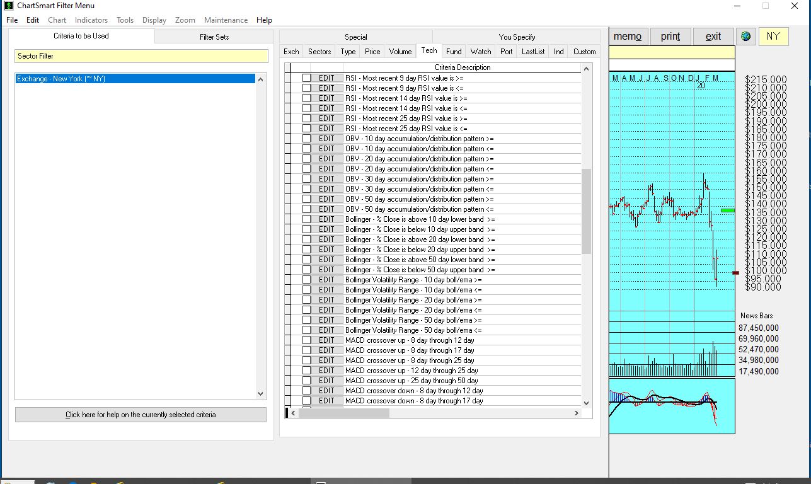Open the Indicators menu
The width and height of the screenshot is (811, 484).
(91, 20)
